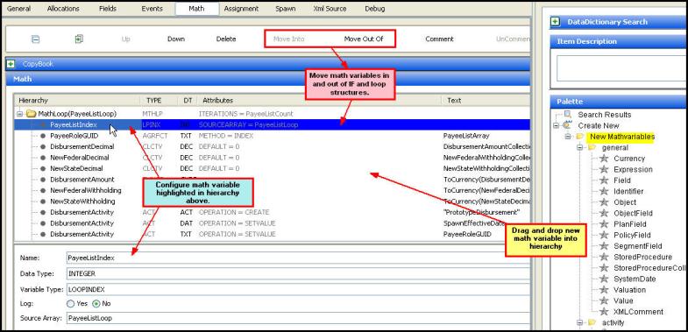Collapse the MathLoop(PayeeListLoop) tree node
The image size is (688, 332).
[x=20, y=114]
